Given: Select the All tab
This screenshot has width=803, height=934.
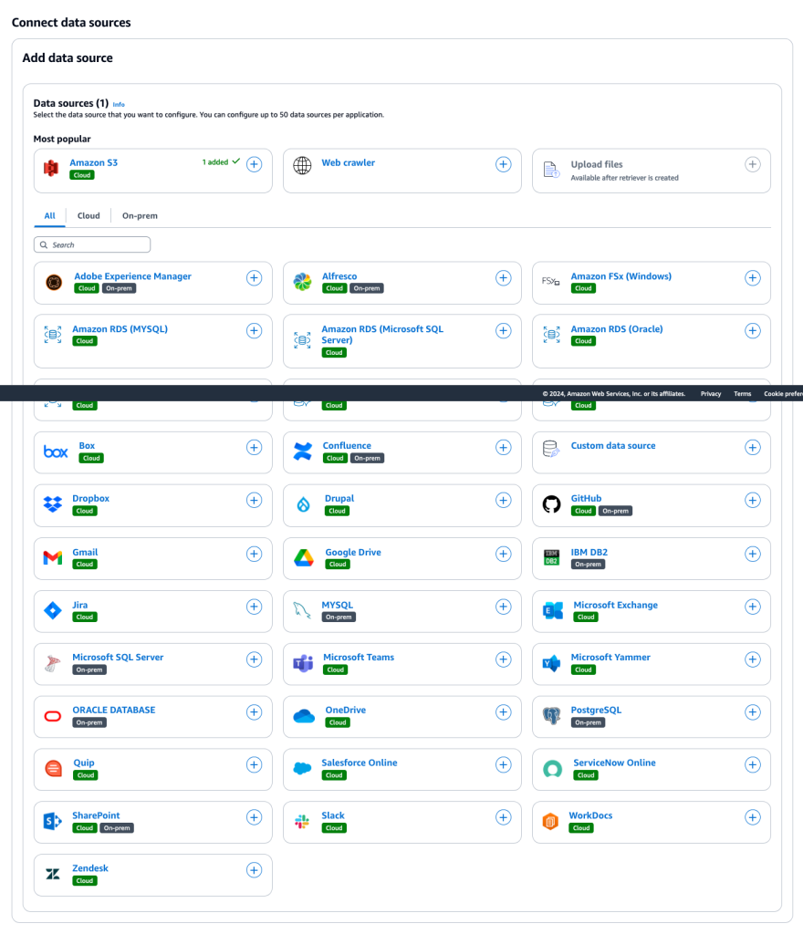Looking at the screenshot, I should point(49,215).
